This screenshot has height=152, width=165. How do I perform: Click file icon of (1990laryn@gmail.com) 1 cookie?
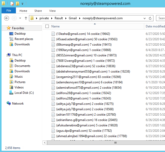coord(53,50)
